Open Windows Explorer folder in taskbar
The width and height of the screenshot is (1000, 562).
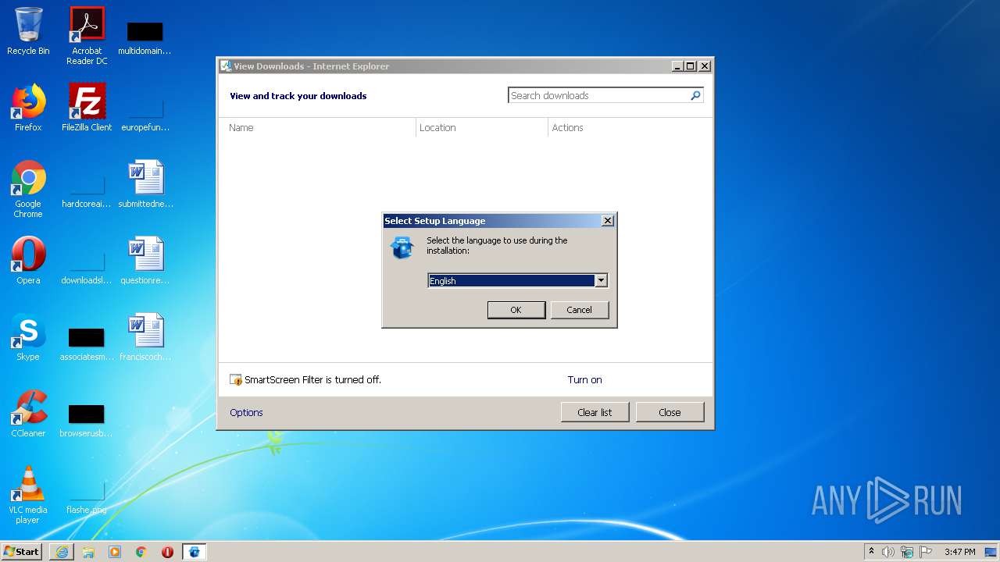coord(88,552)
